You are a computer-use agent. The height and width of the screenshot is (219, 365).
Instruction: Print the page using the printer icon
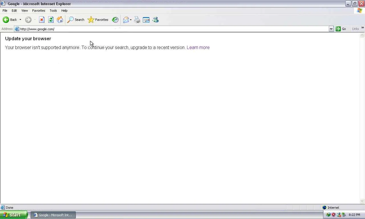137,20
